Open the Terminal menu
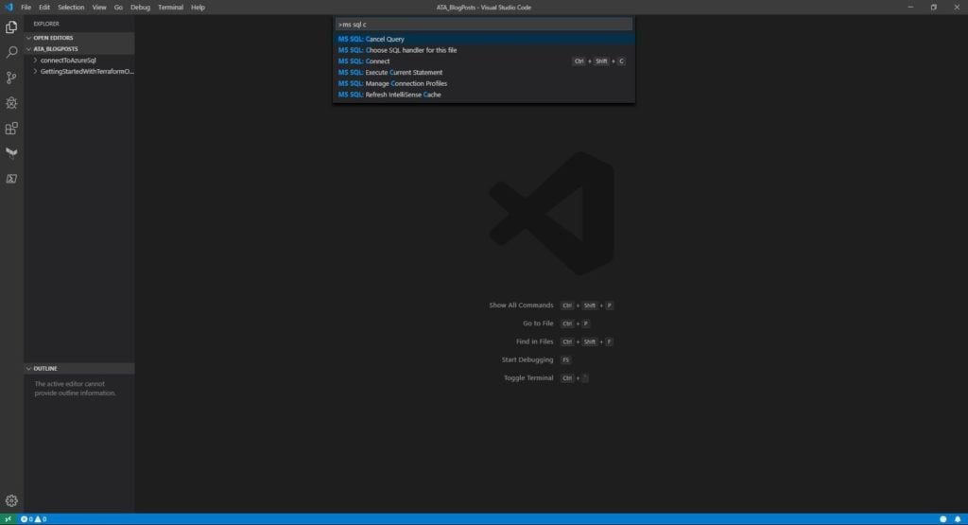The height and width of the screenshot is (525, 968). click(x=170, y=8)
